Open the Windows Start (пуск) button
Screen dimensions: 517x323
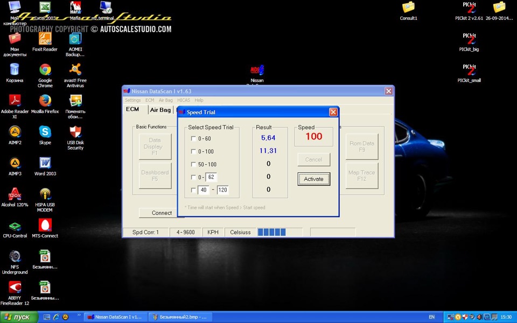pos(19,317)
